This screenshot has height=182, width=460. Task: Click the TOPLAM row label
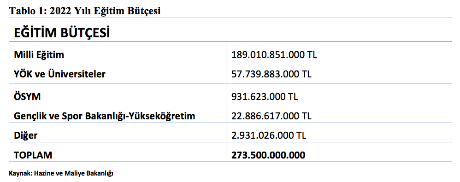click(33, 155)
